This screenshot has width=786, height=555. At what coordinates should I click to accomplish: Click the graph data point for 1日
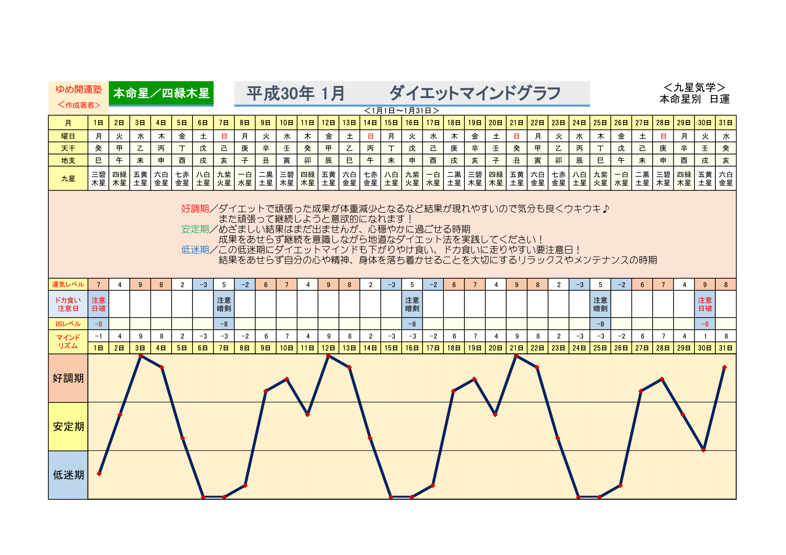[99, 474]
